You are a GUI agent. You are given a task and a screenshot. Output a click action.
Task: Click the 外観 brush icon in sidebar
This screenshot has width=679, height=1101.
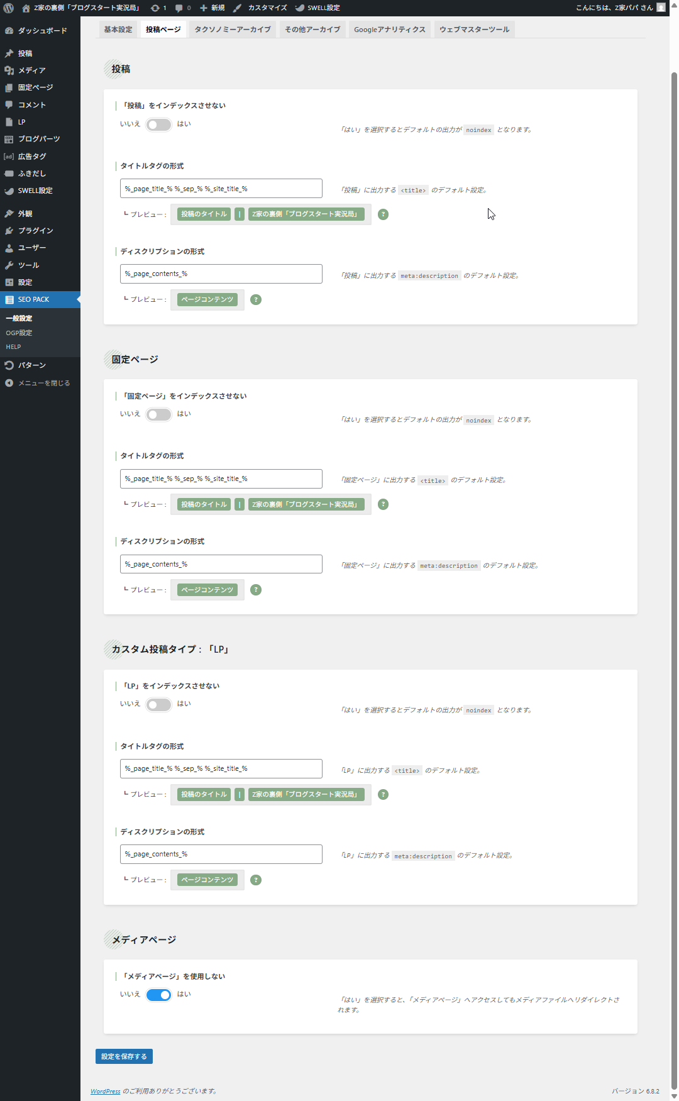(9, 214)
